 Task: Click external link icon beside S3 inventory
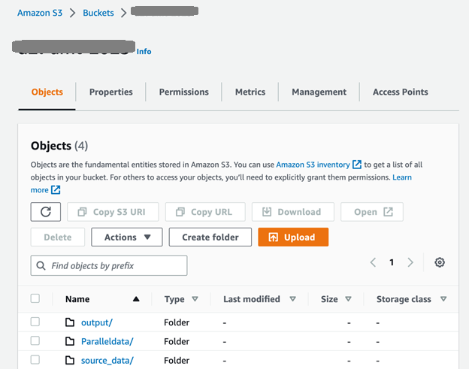(357, 165)
